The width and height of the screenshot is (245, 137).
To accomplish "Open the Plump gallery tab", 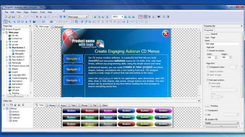I will click(x=83, y=105).
